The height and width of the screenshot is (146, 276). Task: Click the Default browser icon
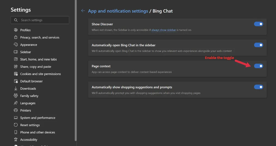point(16,81)
